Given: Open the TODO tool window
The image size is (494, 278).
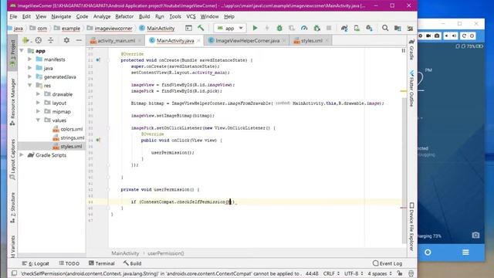Looking at the screenshot, I should pyautogui.click(x=69, y=263).
